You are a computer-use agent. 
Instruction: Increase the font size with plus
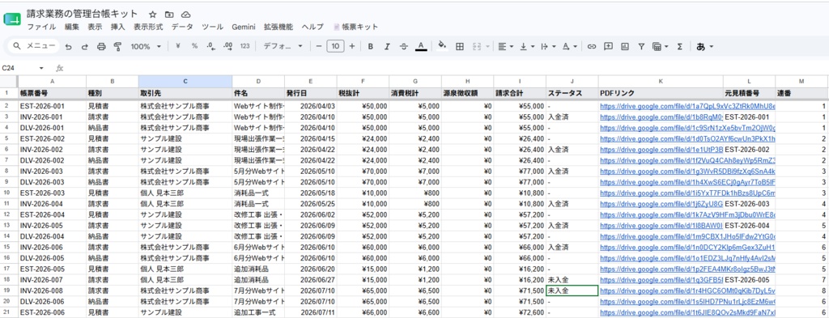(x=352, y=46)
